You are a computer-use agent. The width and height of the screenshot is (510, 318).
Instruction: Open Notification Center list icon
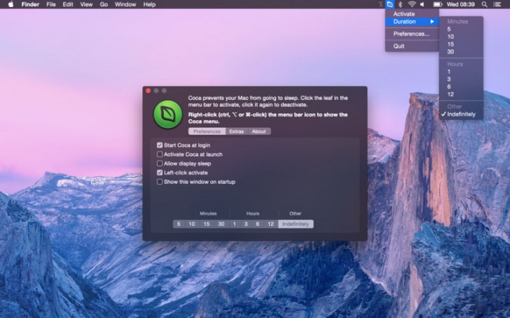click(x=497, y=4)
